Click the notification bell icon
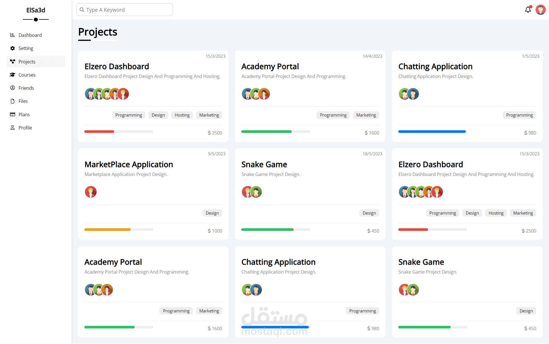Viewport: 549px width, 344px height. tap(528, 10)
